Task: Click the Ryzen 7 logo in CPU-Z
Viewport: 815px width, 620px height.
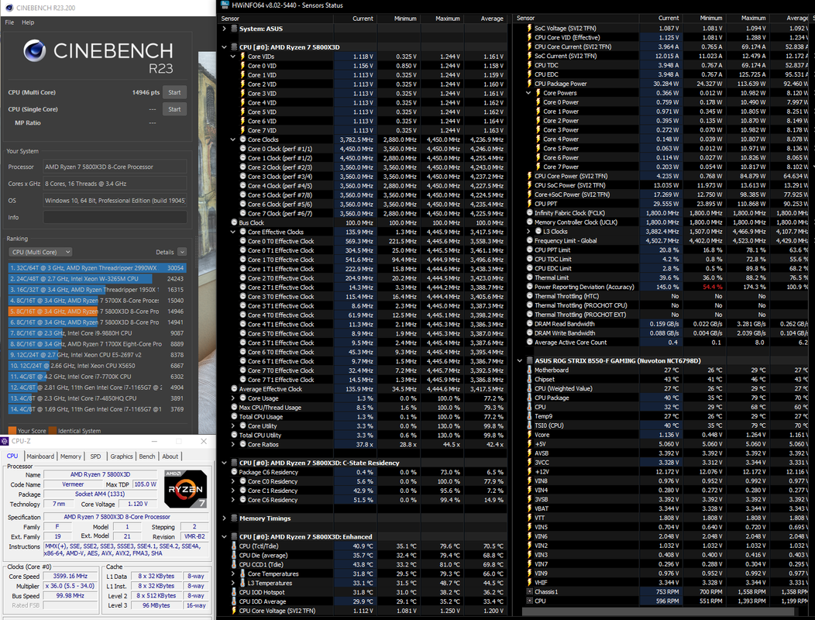Action: [x=186, y=489]
